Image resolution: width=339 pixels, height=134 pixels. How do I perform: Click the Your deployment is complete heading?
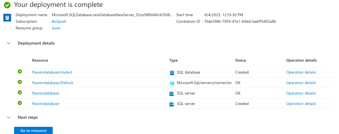(x=58, y=4)
